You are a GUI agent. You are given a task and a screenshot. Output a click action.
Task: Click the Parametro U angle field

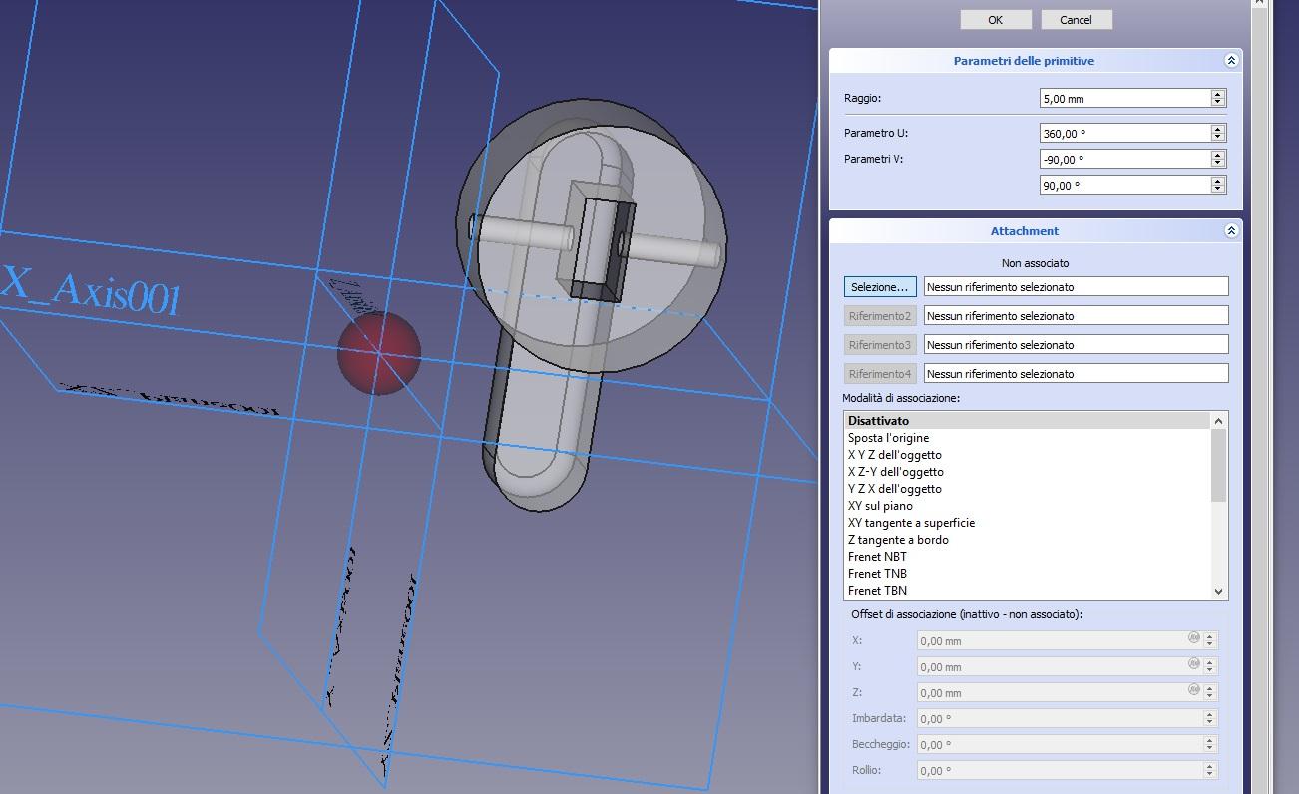(1123, 133)
